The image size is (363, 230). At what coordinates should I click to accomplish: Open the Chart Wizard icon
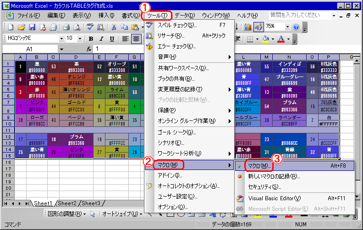pyautogui.click(x=248, y=27)
